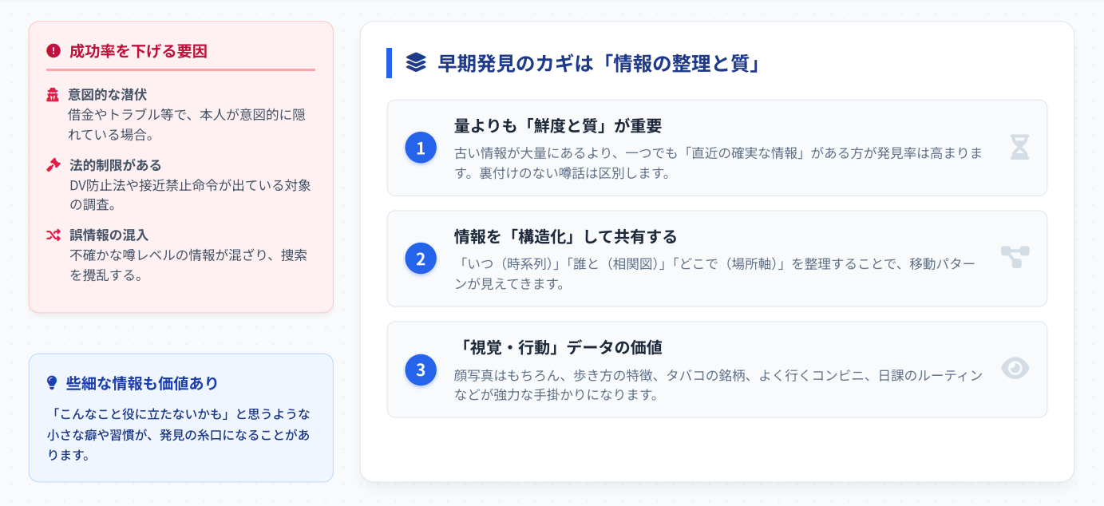Click the 些細な情報も価値あり heading
The height and width of the screenshot is (506, 1104).
tap(142, 383)
